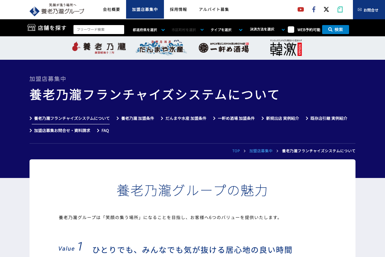Screen dimensions: 385x257
Task: Open the X (Twitter) icon
Action: [x=326, y=9]
